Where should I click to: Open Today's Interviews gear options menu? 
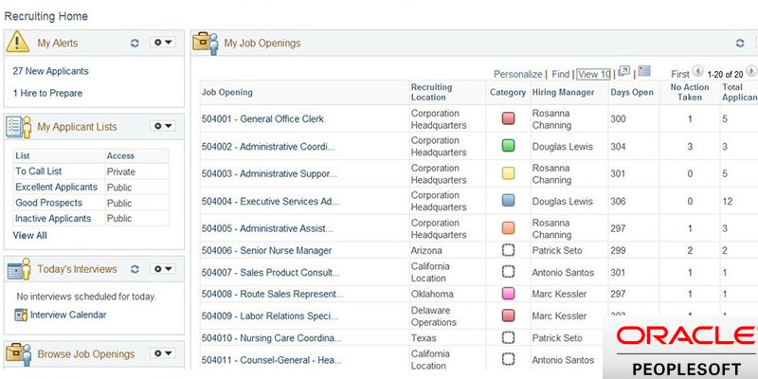coord(162,269)
